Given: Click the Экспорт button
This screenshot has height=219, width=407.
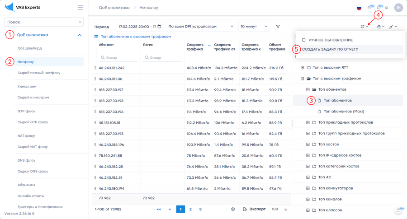Looking at the screenshot, I should [x=255, y=209].
